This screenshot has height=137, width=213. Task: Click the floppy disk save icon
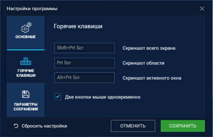pyautogui.click(x=26, y=94)
